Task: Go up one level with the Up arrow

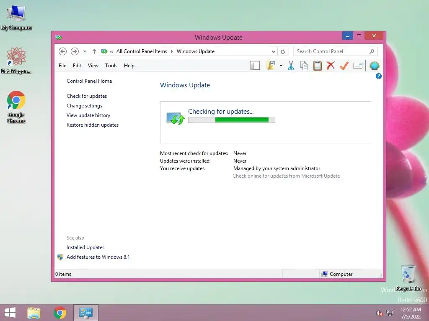Action: click(x=94, y=51)
